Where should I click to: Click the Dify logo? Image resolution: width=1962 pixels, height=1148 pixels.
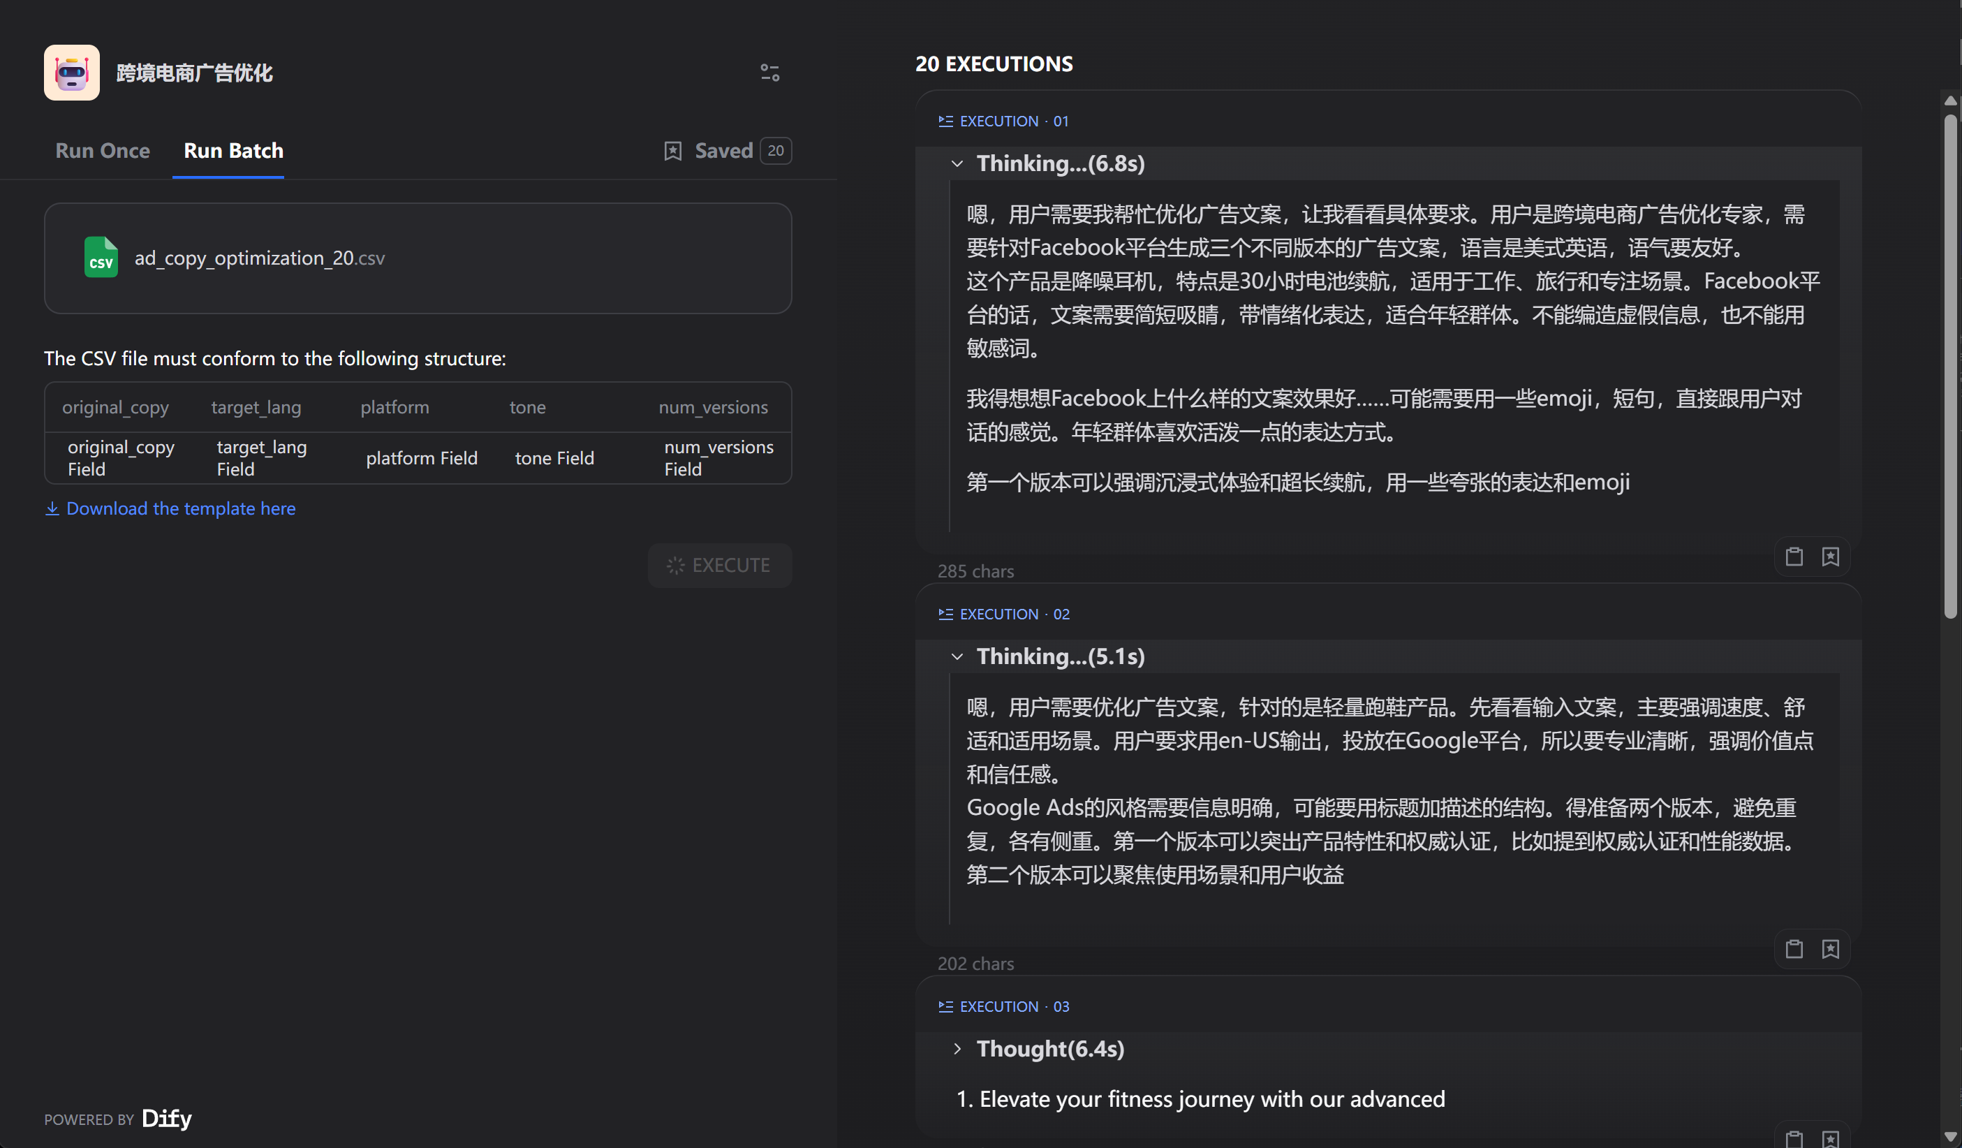pos(167,1119)
